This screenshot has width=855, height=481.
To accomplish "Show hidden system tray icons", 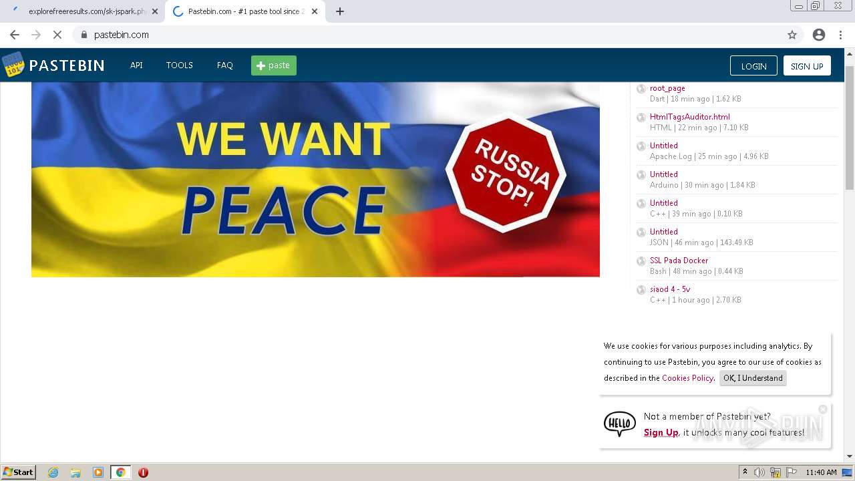I will tap(745, 472).
